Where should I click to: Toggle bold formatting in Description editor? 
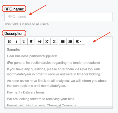tap(9, 41)
